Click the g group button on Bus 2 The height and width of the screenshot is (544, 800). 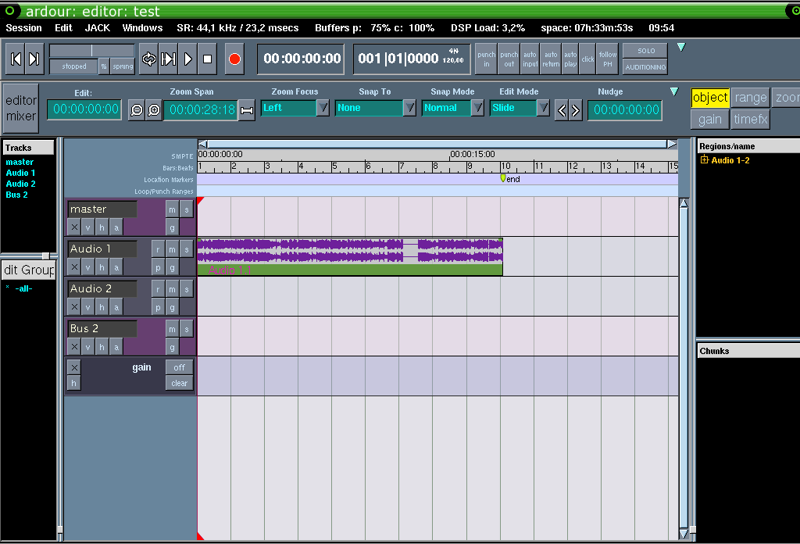173,347
